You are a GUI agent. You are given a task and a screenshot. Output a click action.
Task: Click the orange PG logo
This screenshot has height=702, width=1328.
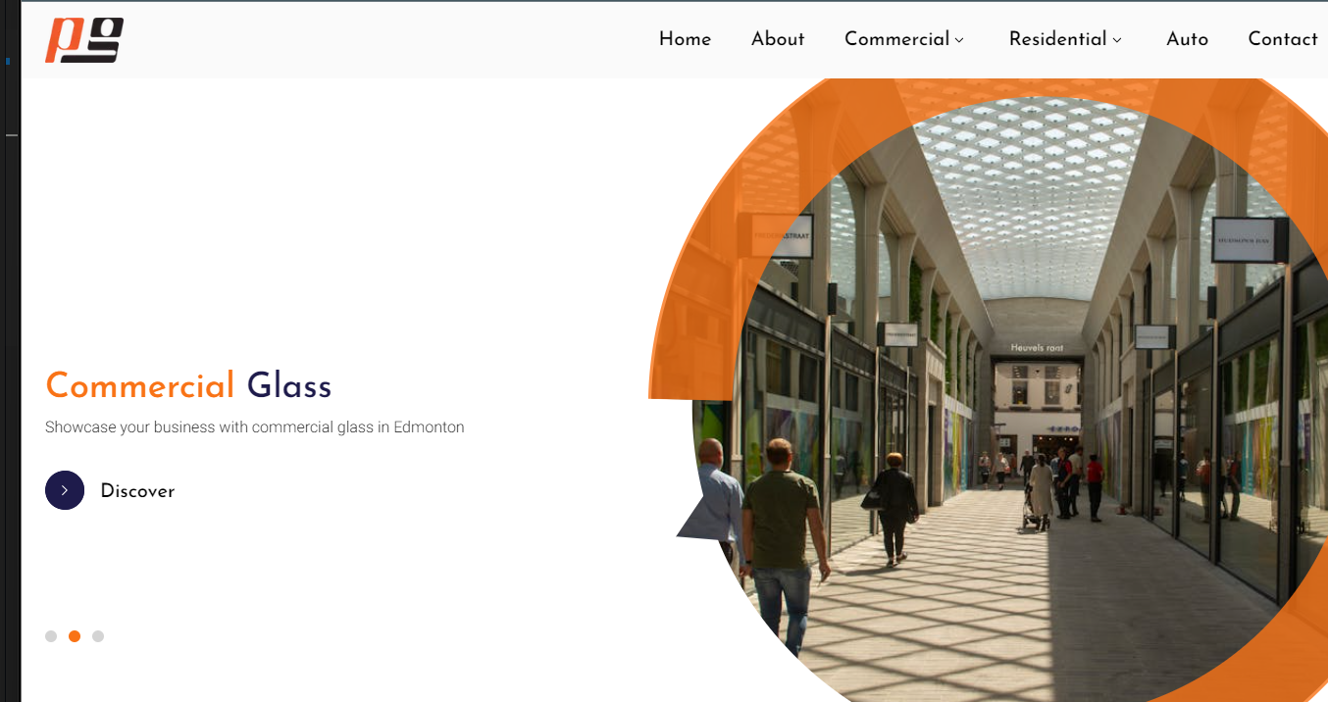84,40
